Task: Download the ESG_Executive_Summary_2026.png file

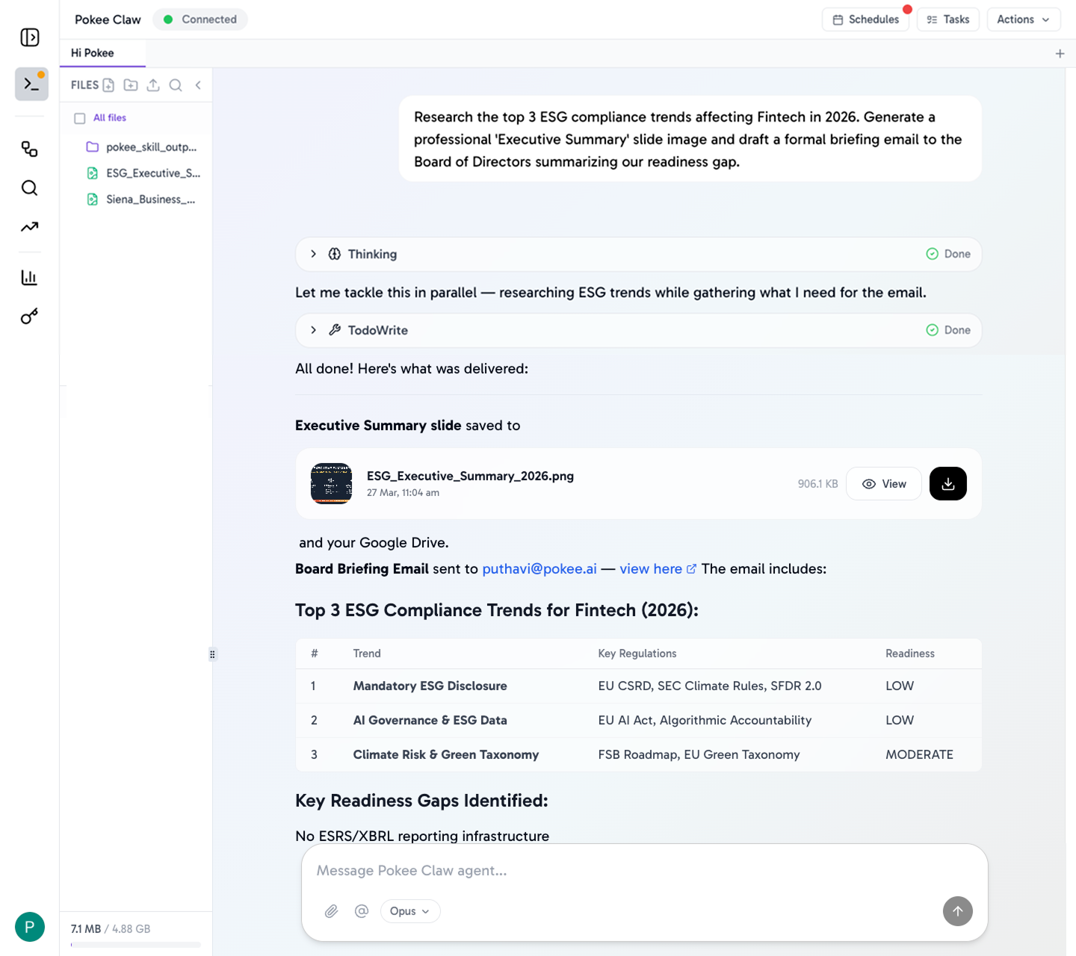Action: 947,484
